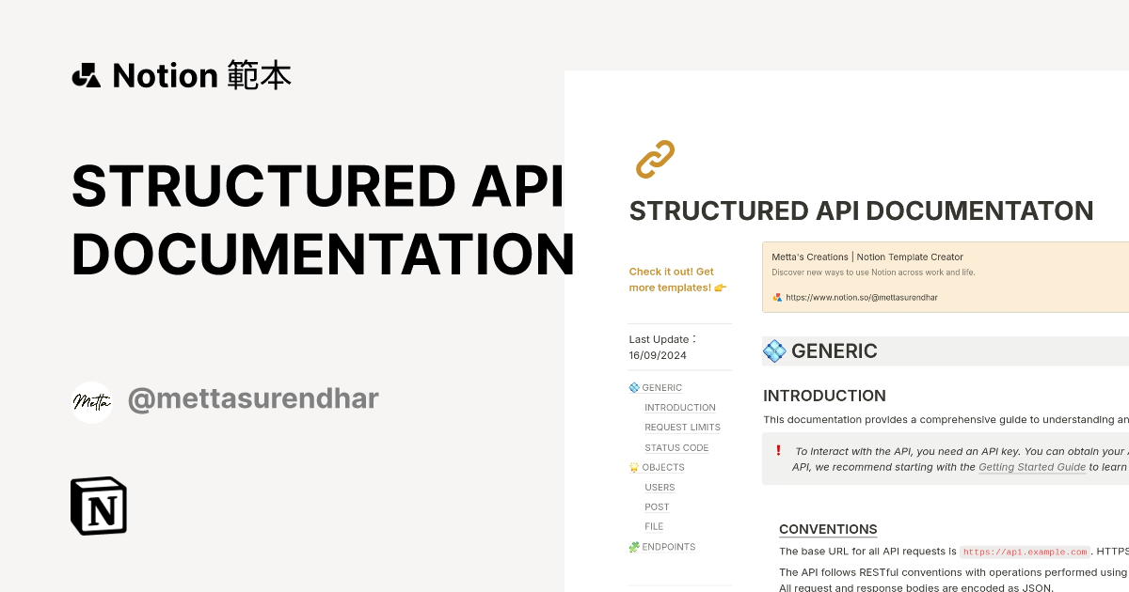Select STATUS CODE in the sidebar

(676, 447)
